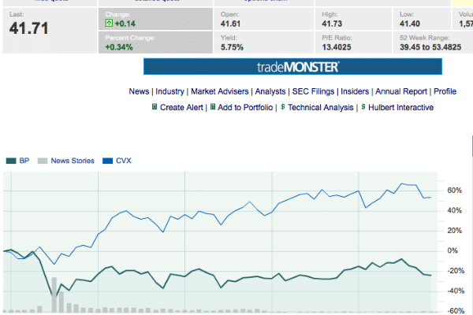This screenshot has height=315, width=473.
Task: Click the yield value 5.75%
Action: coord(232,47)
